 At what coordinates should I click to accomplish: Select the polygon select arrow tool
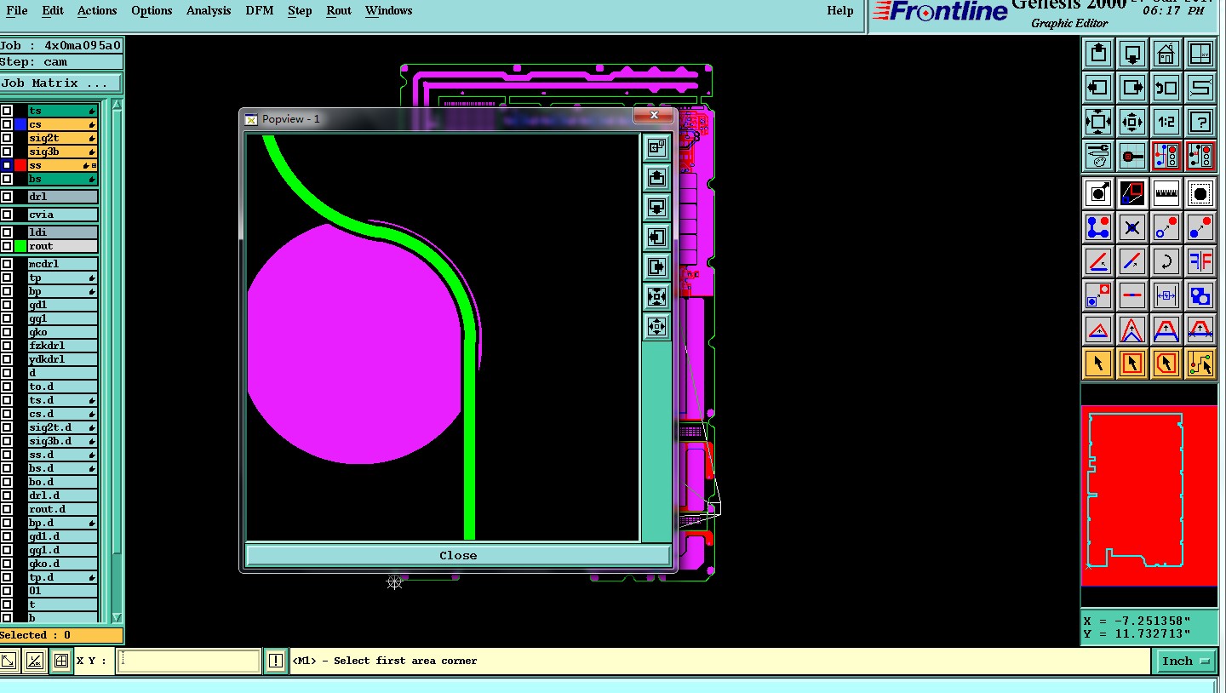tap(1166, 364)
